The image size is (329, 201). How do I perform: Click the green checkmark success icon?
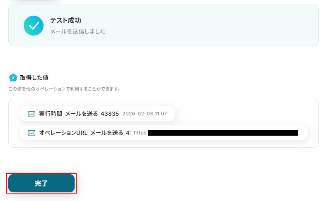(x=34, y=26)
